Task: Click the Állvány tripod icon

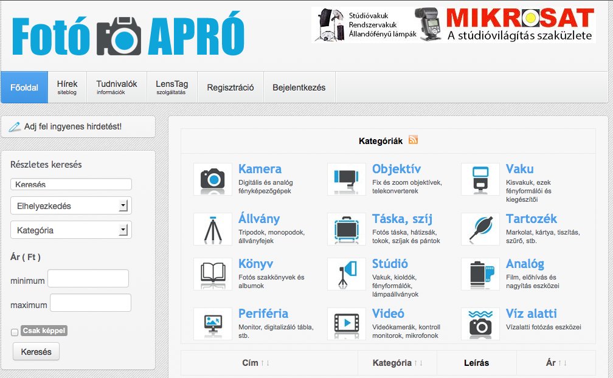Action: (213, 229)
